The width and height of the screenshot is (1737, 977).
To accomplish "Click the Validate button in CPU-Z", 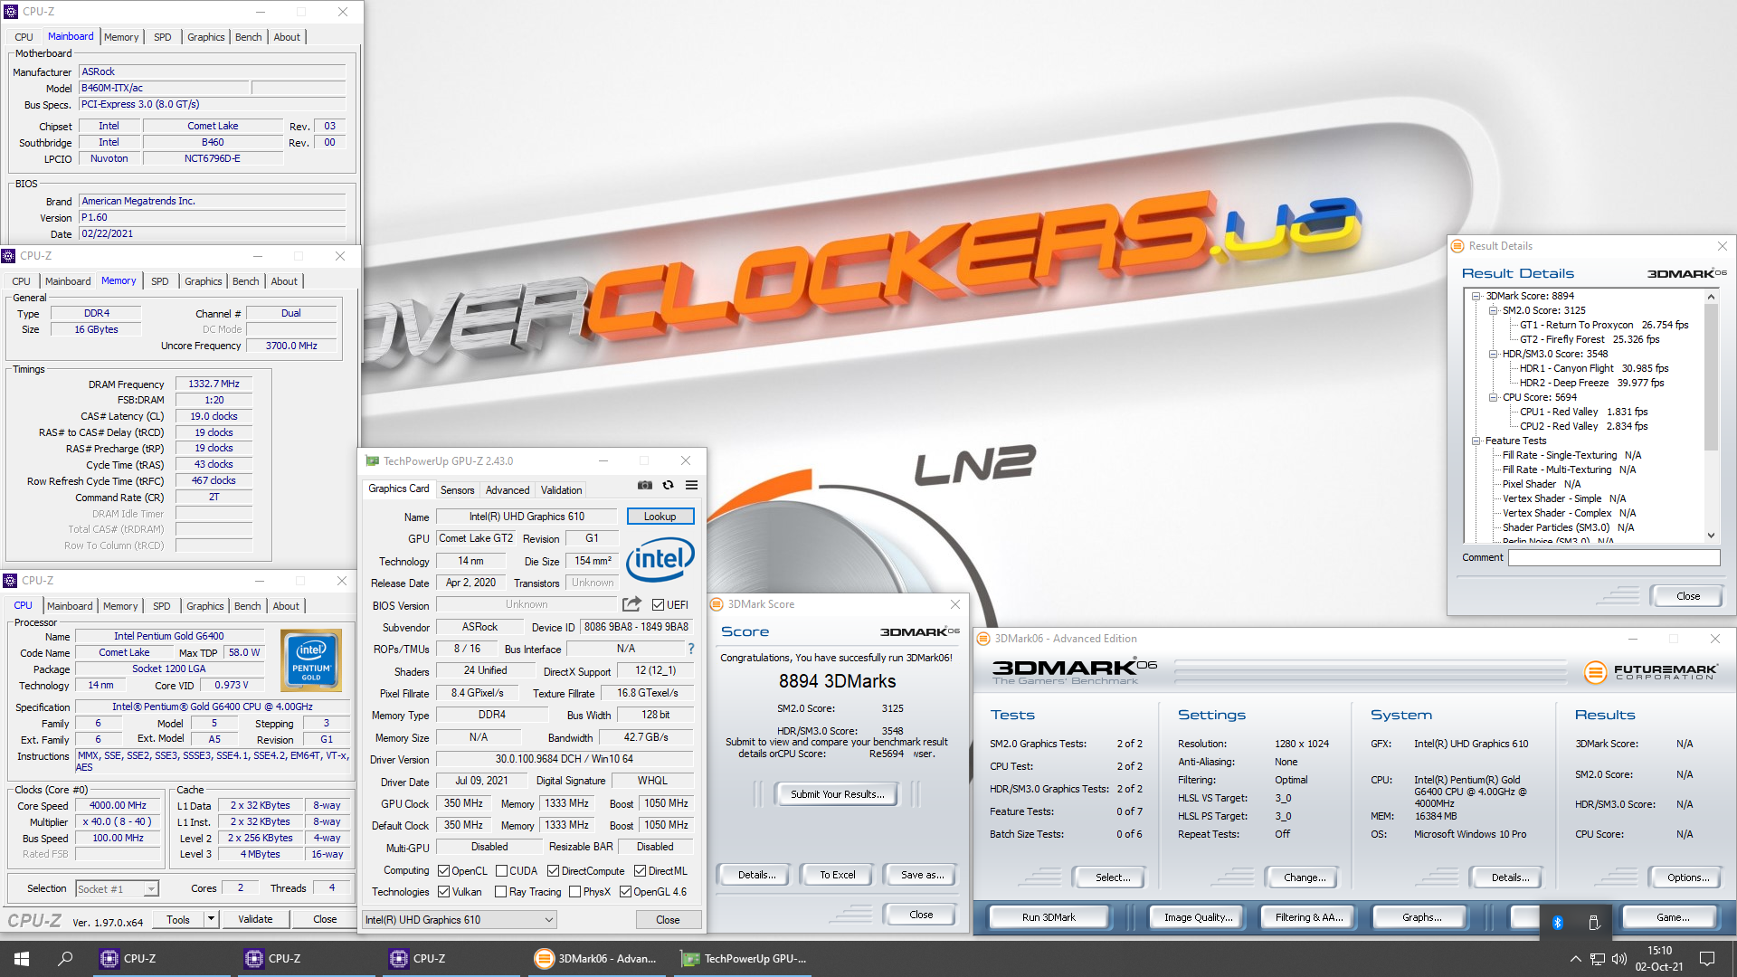I will (x=255, y=919).
